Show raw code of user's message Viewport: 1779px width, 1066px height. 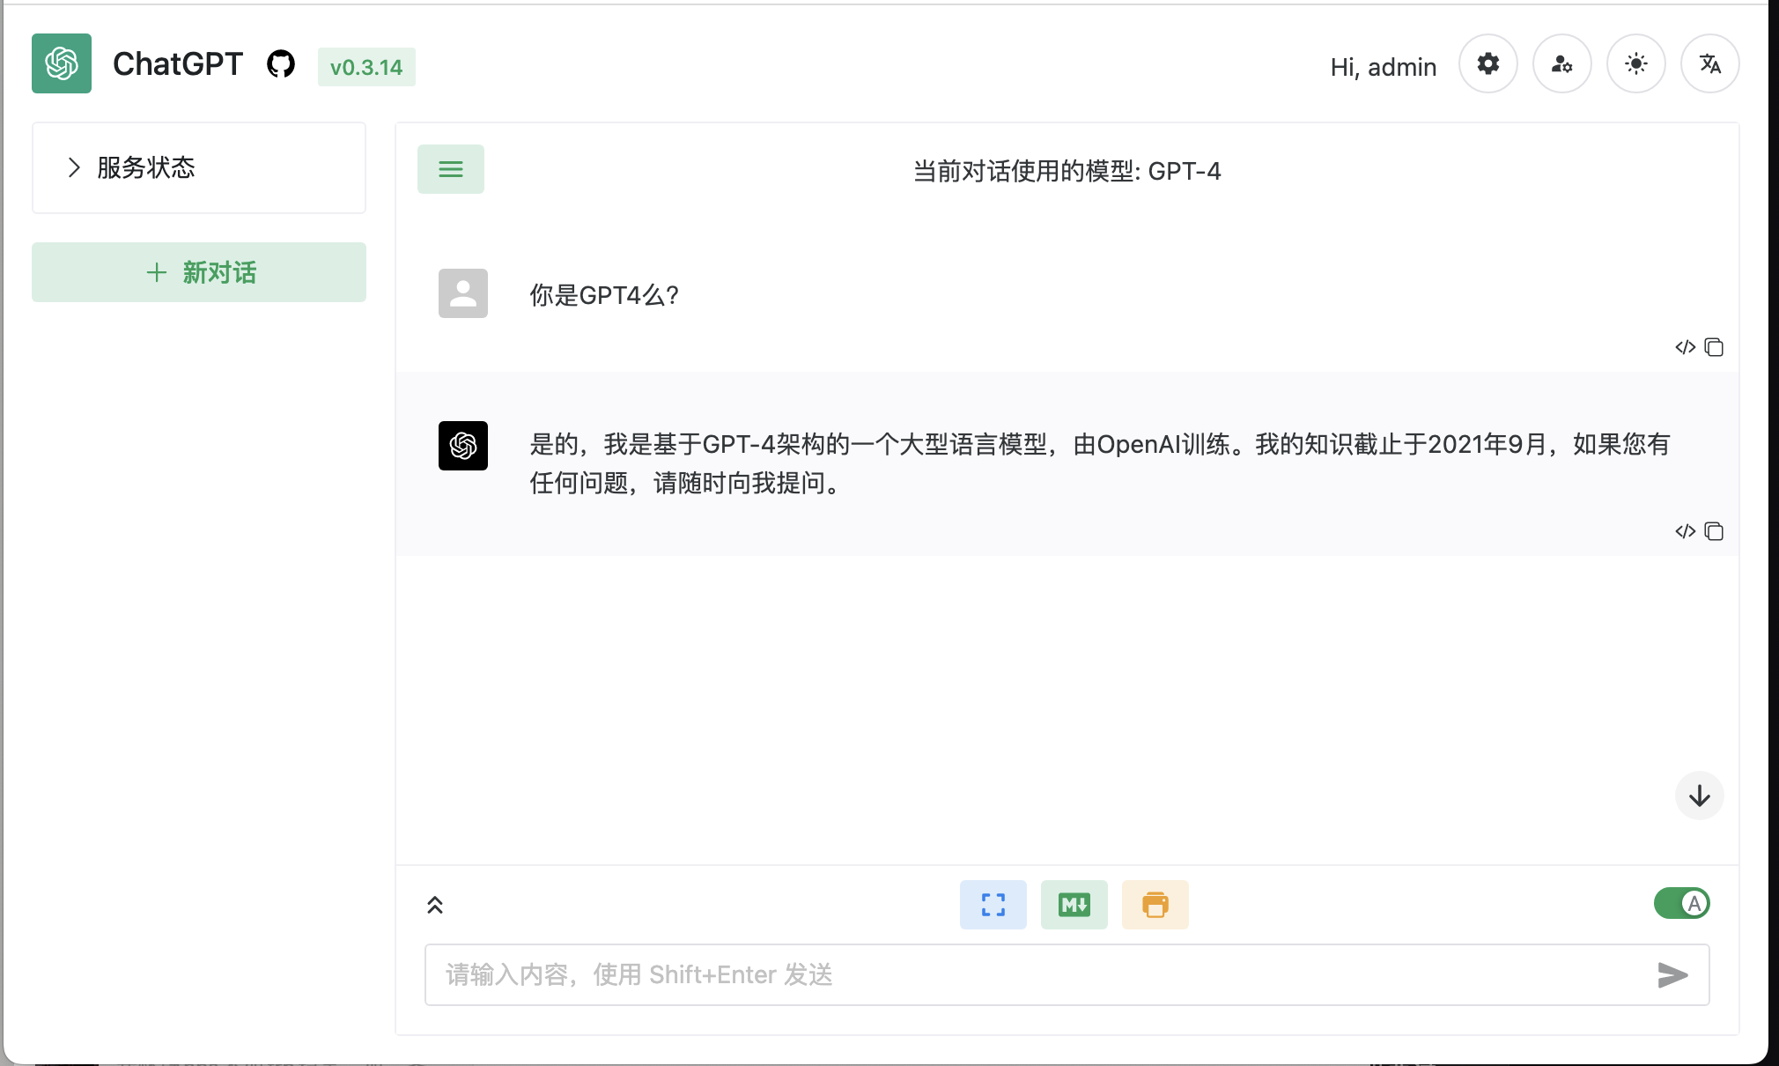coord(1685,347)
